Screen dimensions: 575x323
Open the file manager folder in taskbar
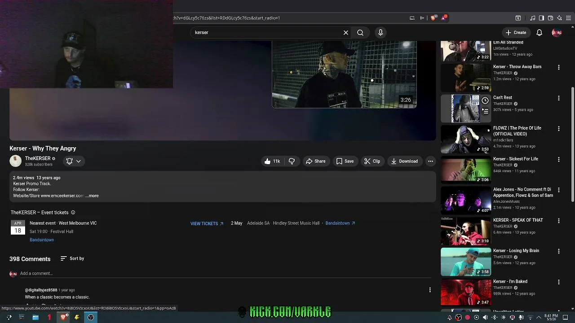pos(35,318)
